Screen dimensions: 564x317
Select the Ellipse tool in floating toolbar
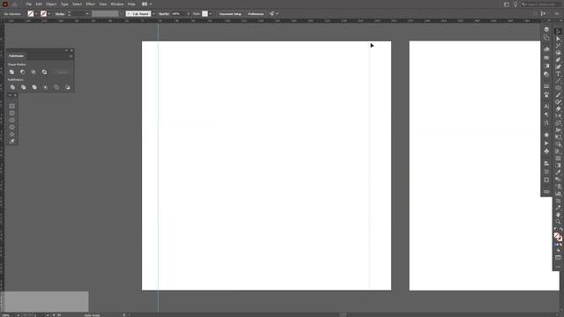click(11, 120)
